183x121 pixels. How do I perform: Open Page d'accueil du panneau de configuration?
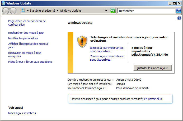(27, 23)
